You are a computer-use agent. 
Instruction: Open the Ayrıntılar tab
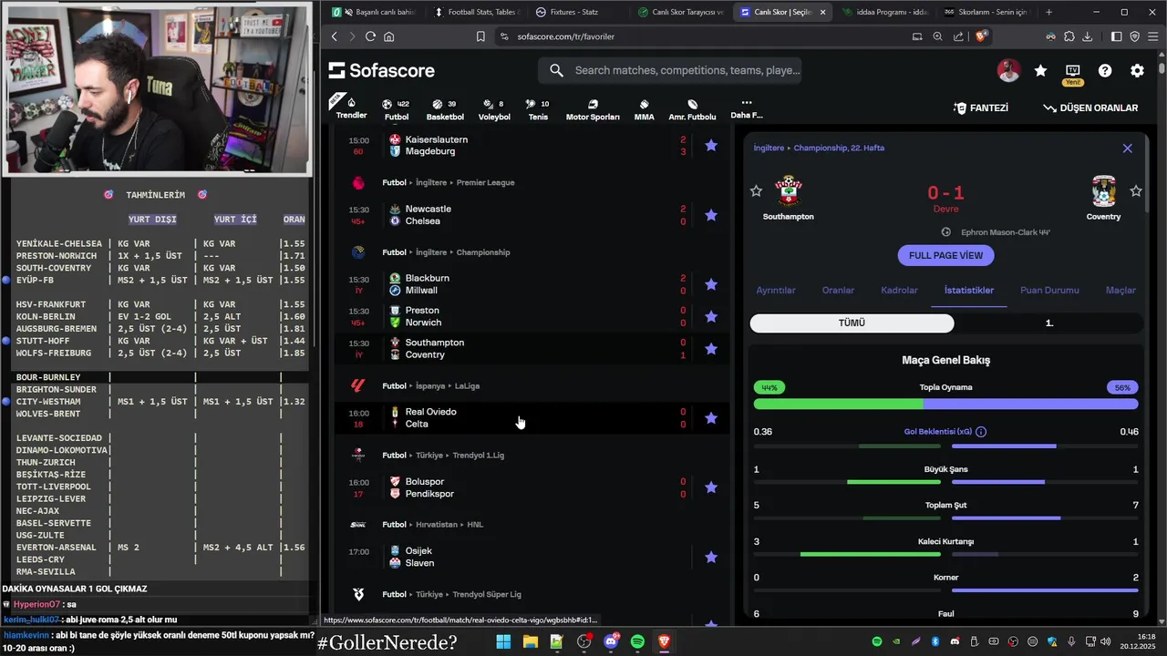776,291
